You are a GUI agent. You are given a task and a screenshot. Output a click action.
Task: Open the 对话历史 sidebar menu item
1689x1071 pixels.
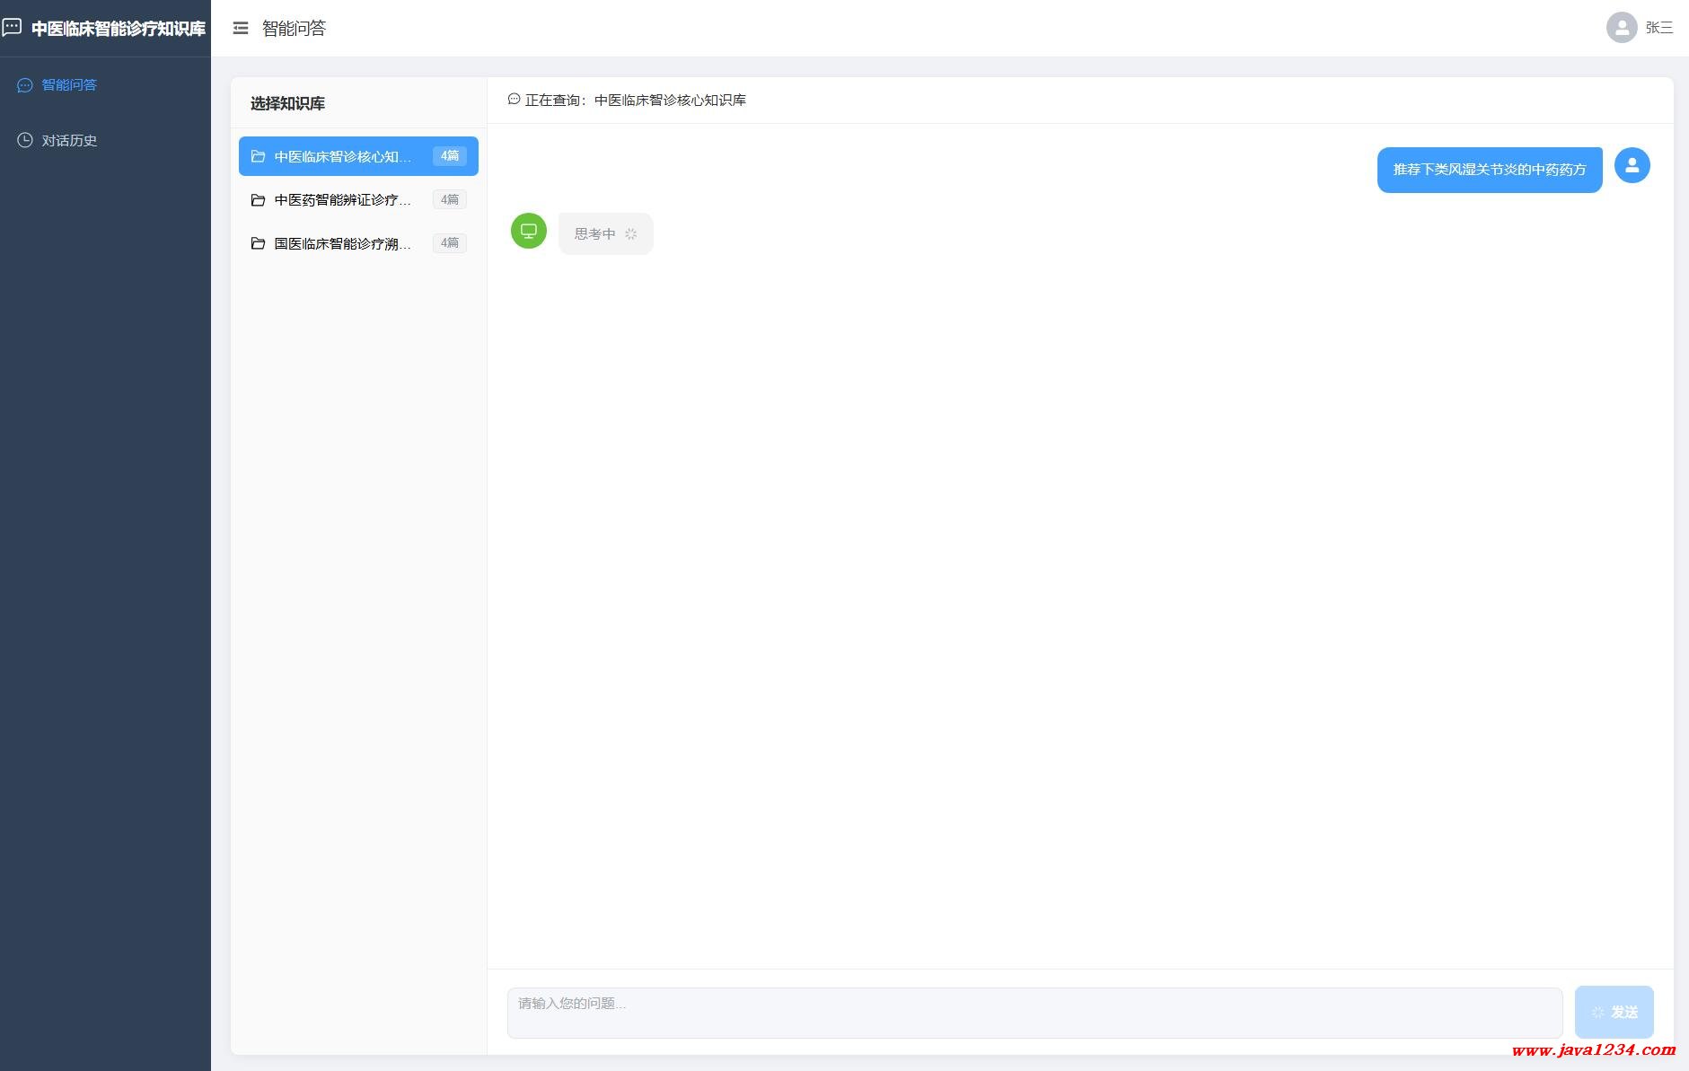click(69, 141)
